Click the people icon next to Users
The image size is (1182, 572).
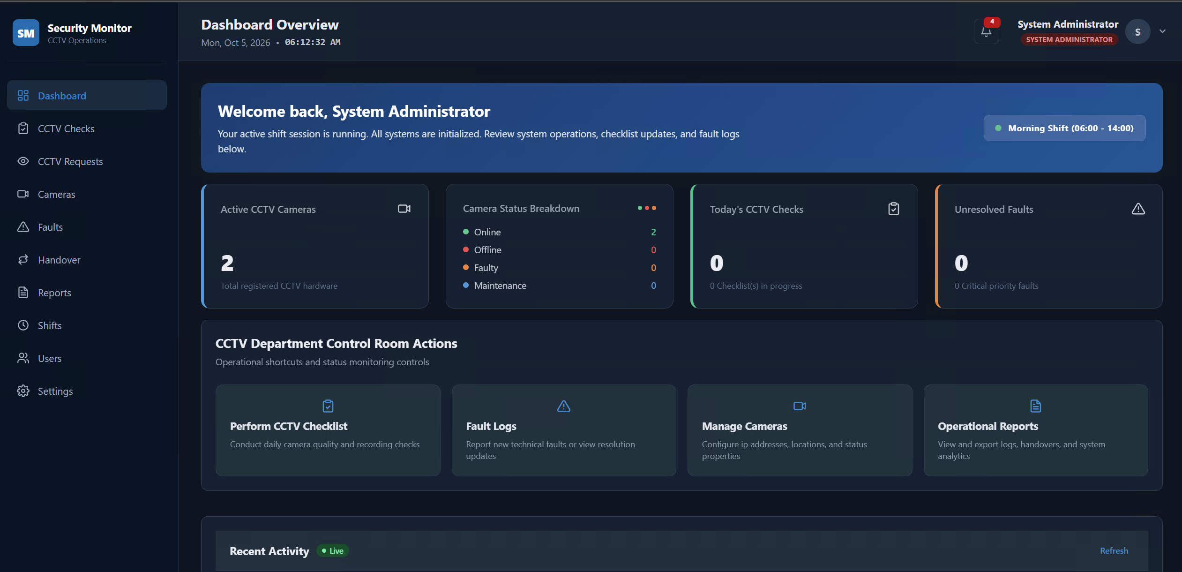tap(23, 358)
